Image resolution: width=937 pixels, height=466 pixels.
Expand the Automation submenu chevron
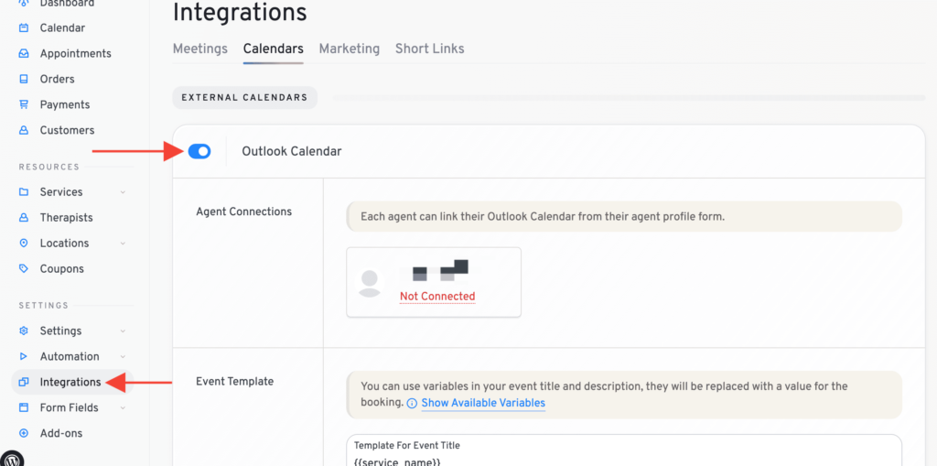coord(123,357)
